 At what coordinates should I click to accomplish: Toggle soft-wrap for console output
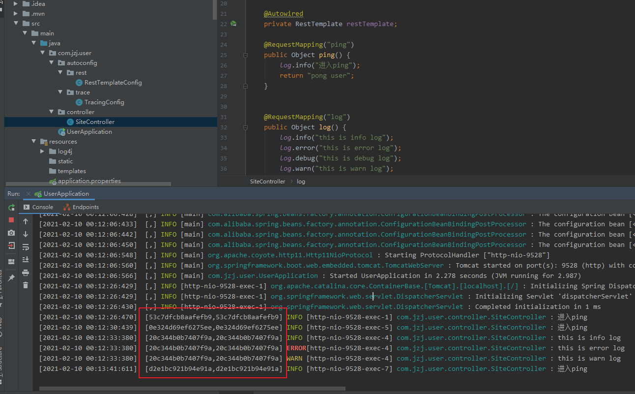click(x=26, y=247)
